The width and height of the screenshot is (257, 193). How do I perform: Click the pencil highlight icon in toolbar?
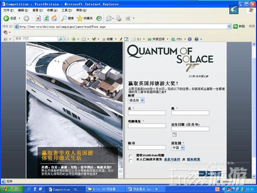(x=121, y=39)
